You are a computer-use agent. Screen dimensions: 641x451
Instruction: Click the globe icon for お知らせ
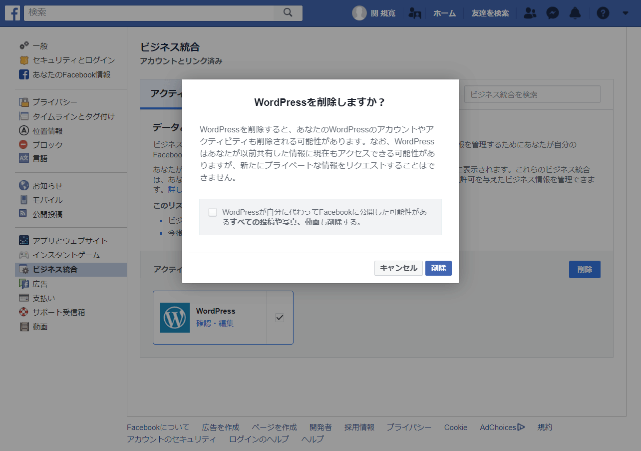(x=24, y=186)
